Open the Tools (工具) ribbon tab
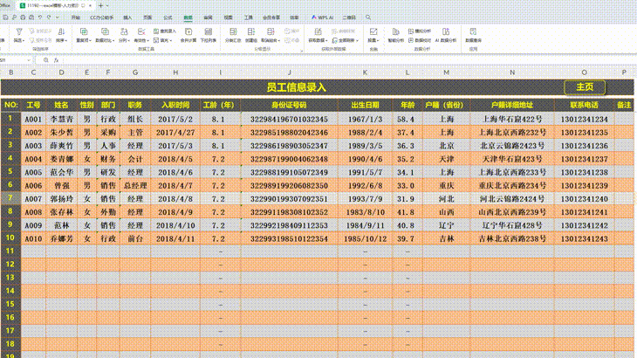This screenshot has height=358, width=637. coord(249,17)
